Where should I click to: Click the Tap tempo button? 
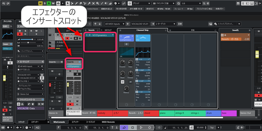[x=212, y=127]
